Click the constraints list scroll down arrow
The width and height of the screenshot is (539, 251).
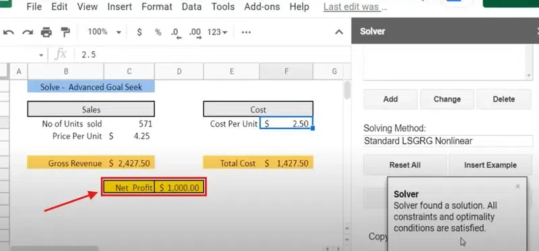click(529, 75)
